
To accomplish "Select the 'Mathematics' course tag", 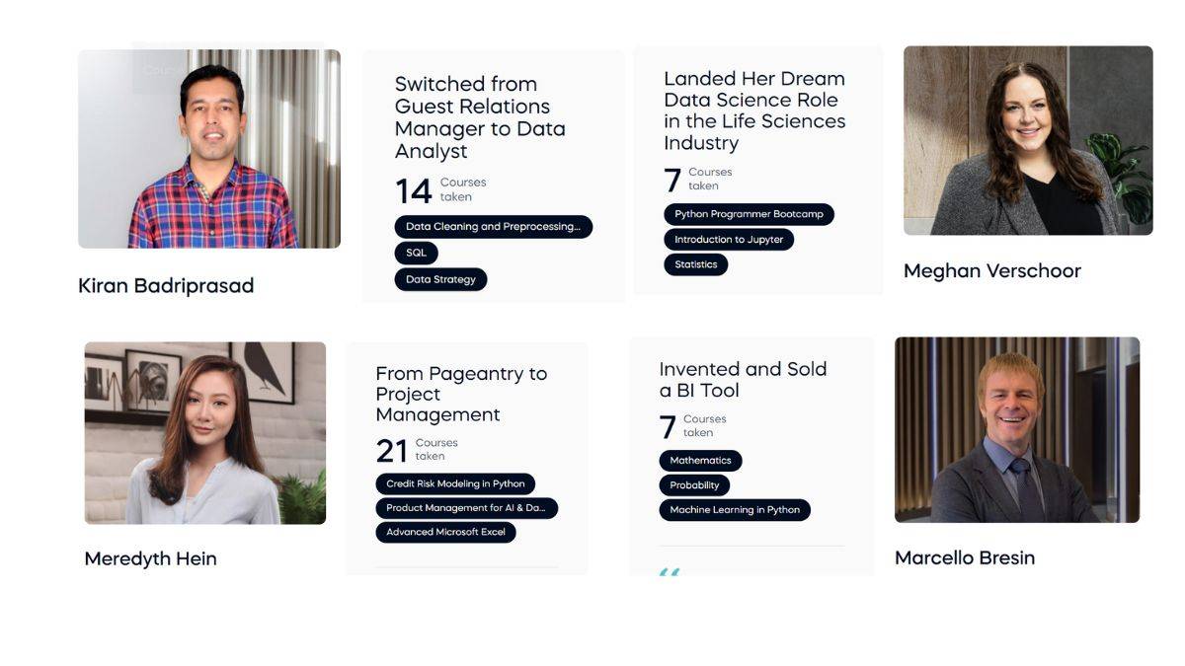I will (700, 460).
